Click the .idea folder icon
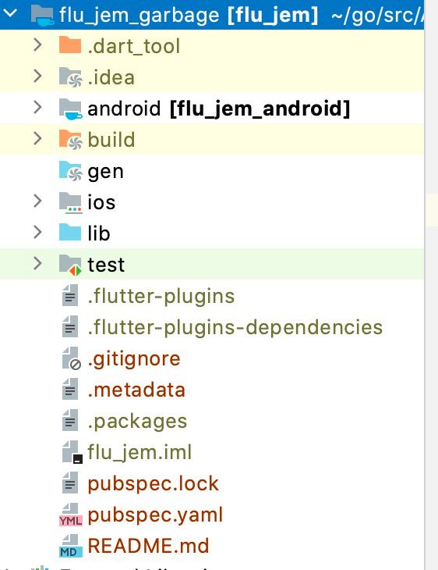 (70, 77)
